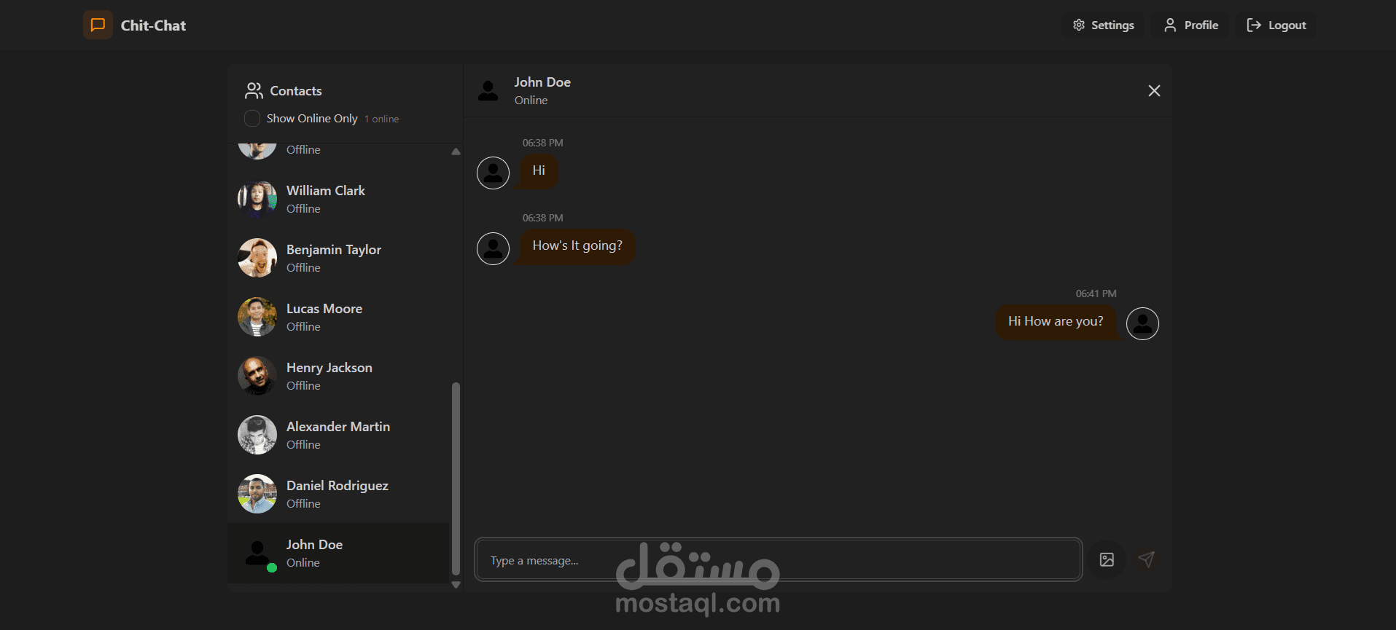Click John Doe name in chat header
This screenshot has width=1396, height=630.
542,82
